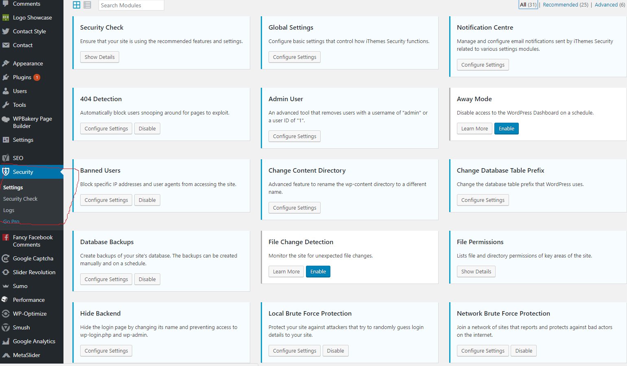Configure Settings for Global Settings module
The image size is (627, 366).
(295, 57)
